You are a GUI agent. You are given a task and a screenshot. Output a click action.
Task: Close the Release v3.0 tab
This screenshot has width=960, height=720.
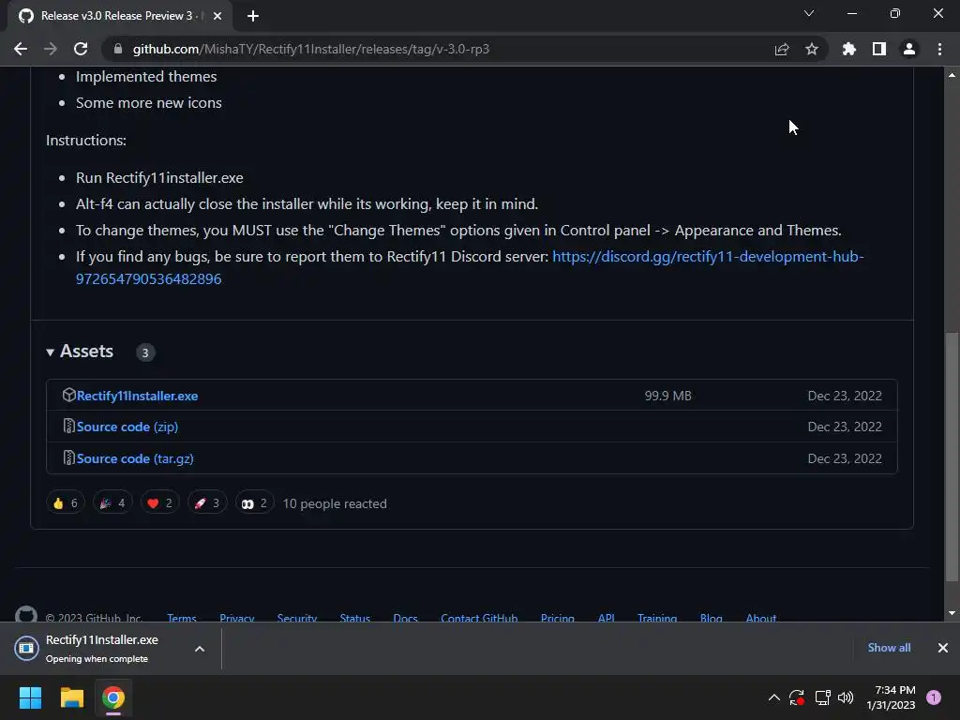tap(217, 16)
